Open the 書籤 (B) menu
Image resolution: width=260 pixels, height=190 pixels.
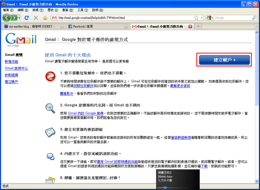[x=68, y=10]
